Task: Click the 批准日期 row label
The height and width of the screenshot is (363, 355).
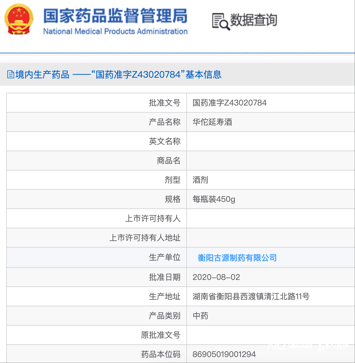Action: 165,277
